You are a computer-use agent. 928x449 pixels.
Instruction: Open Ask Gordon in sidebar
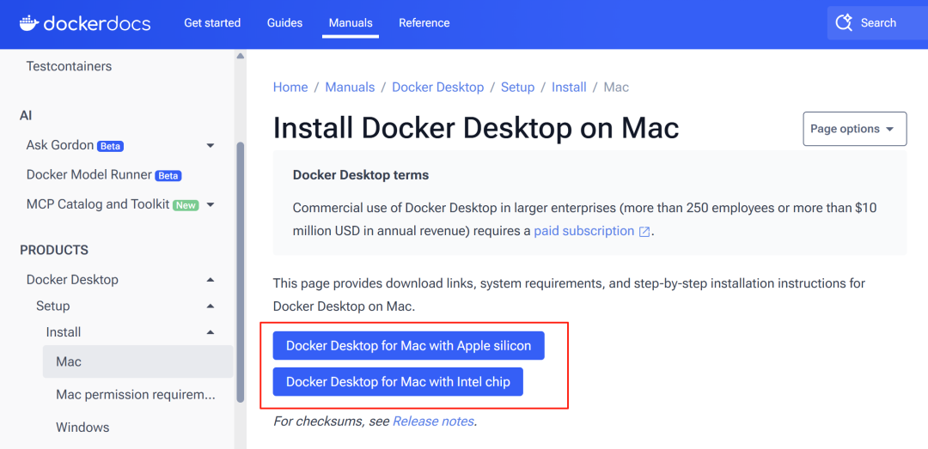tap(60, 145)
